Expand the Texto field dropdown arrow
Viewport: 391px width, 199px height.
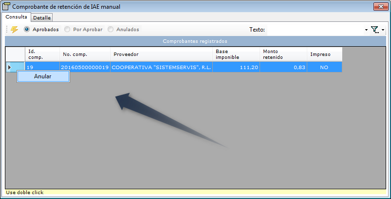click(x=366, y=30)
